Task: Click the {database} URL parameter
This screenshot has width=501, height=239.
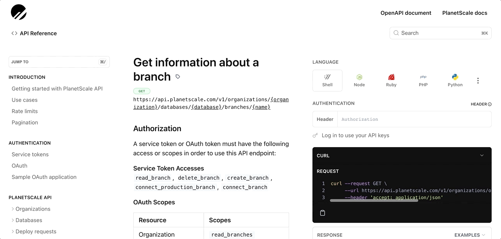Action: click(x=206, y=107)
